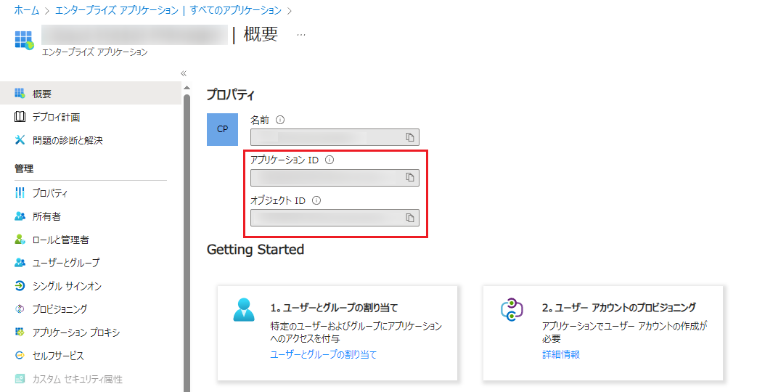Collapse the sidebar with double chevron
Viewport: 757px width, 392px height.
click(184, 73)
